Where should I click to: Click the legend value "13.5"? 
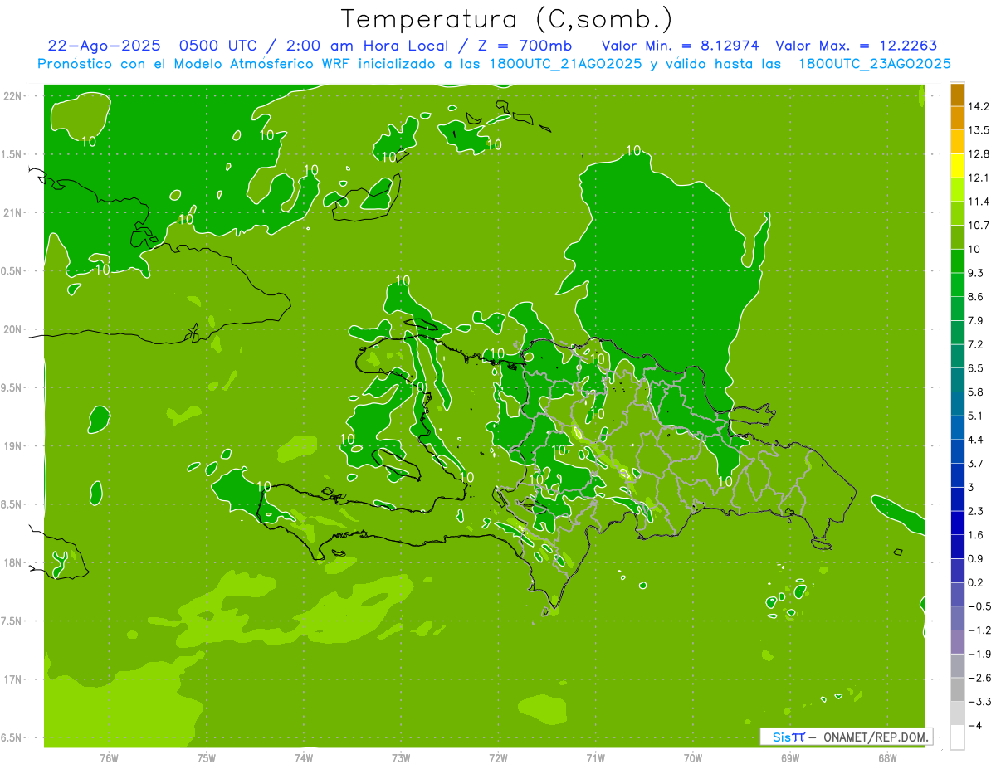coord(979,130)
